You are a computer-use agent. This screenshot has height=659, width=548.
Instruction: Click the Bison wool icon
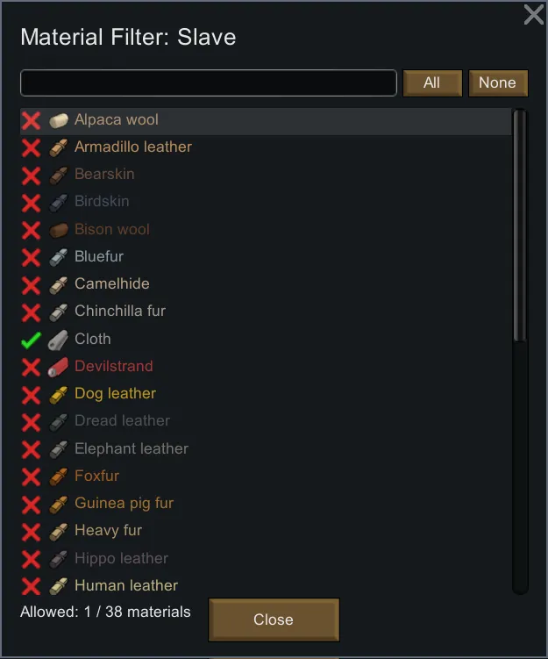click(x=59, y=230)
